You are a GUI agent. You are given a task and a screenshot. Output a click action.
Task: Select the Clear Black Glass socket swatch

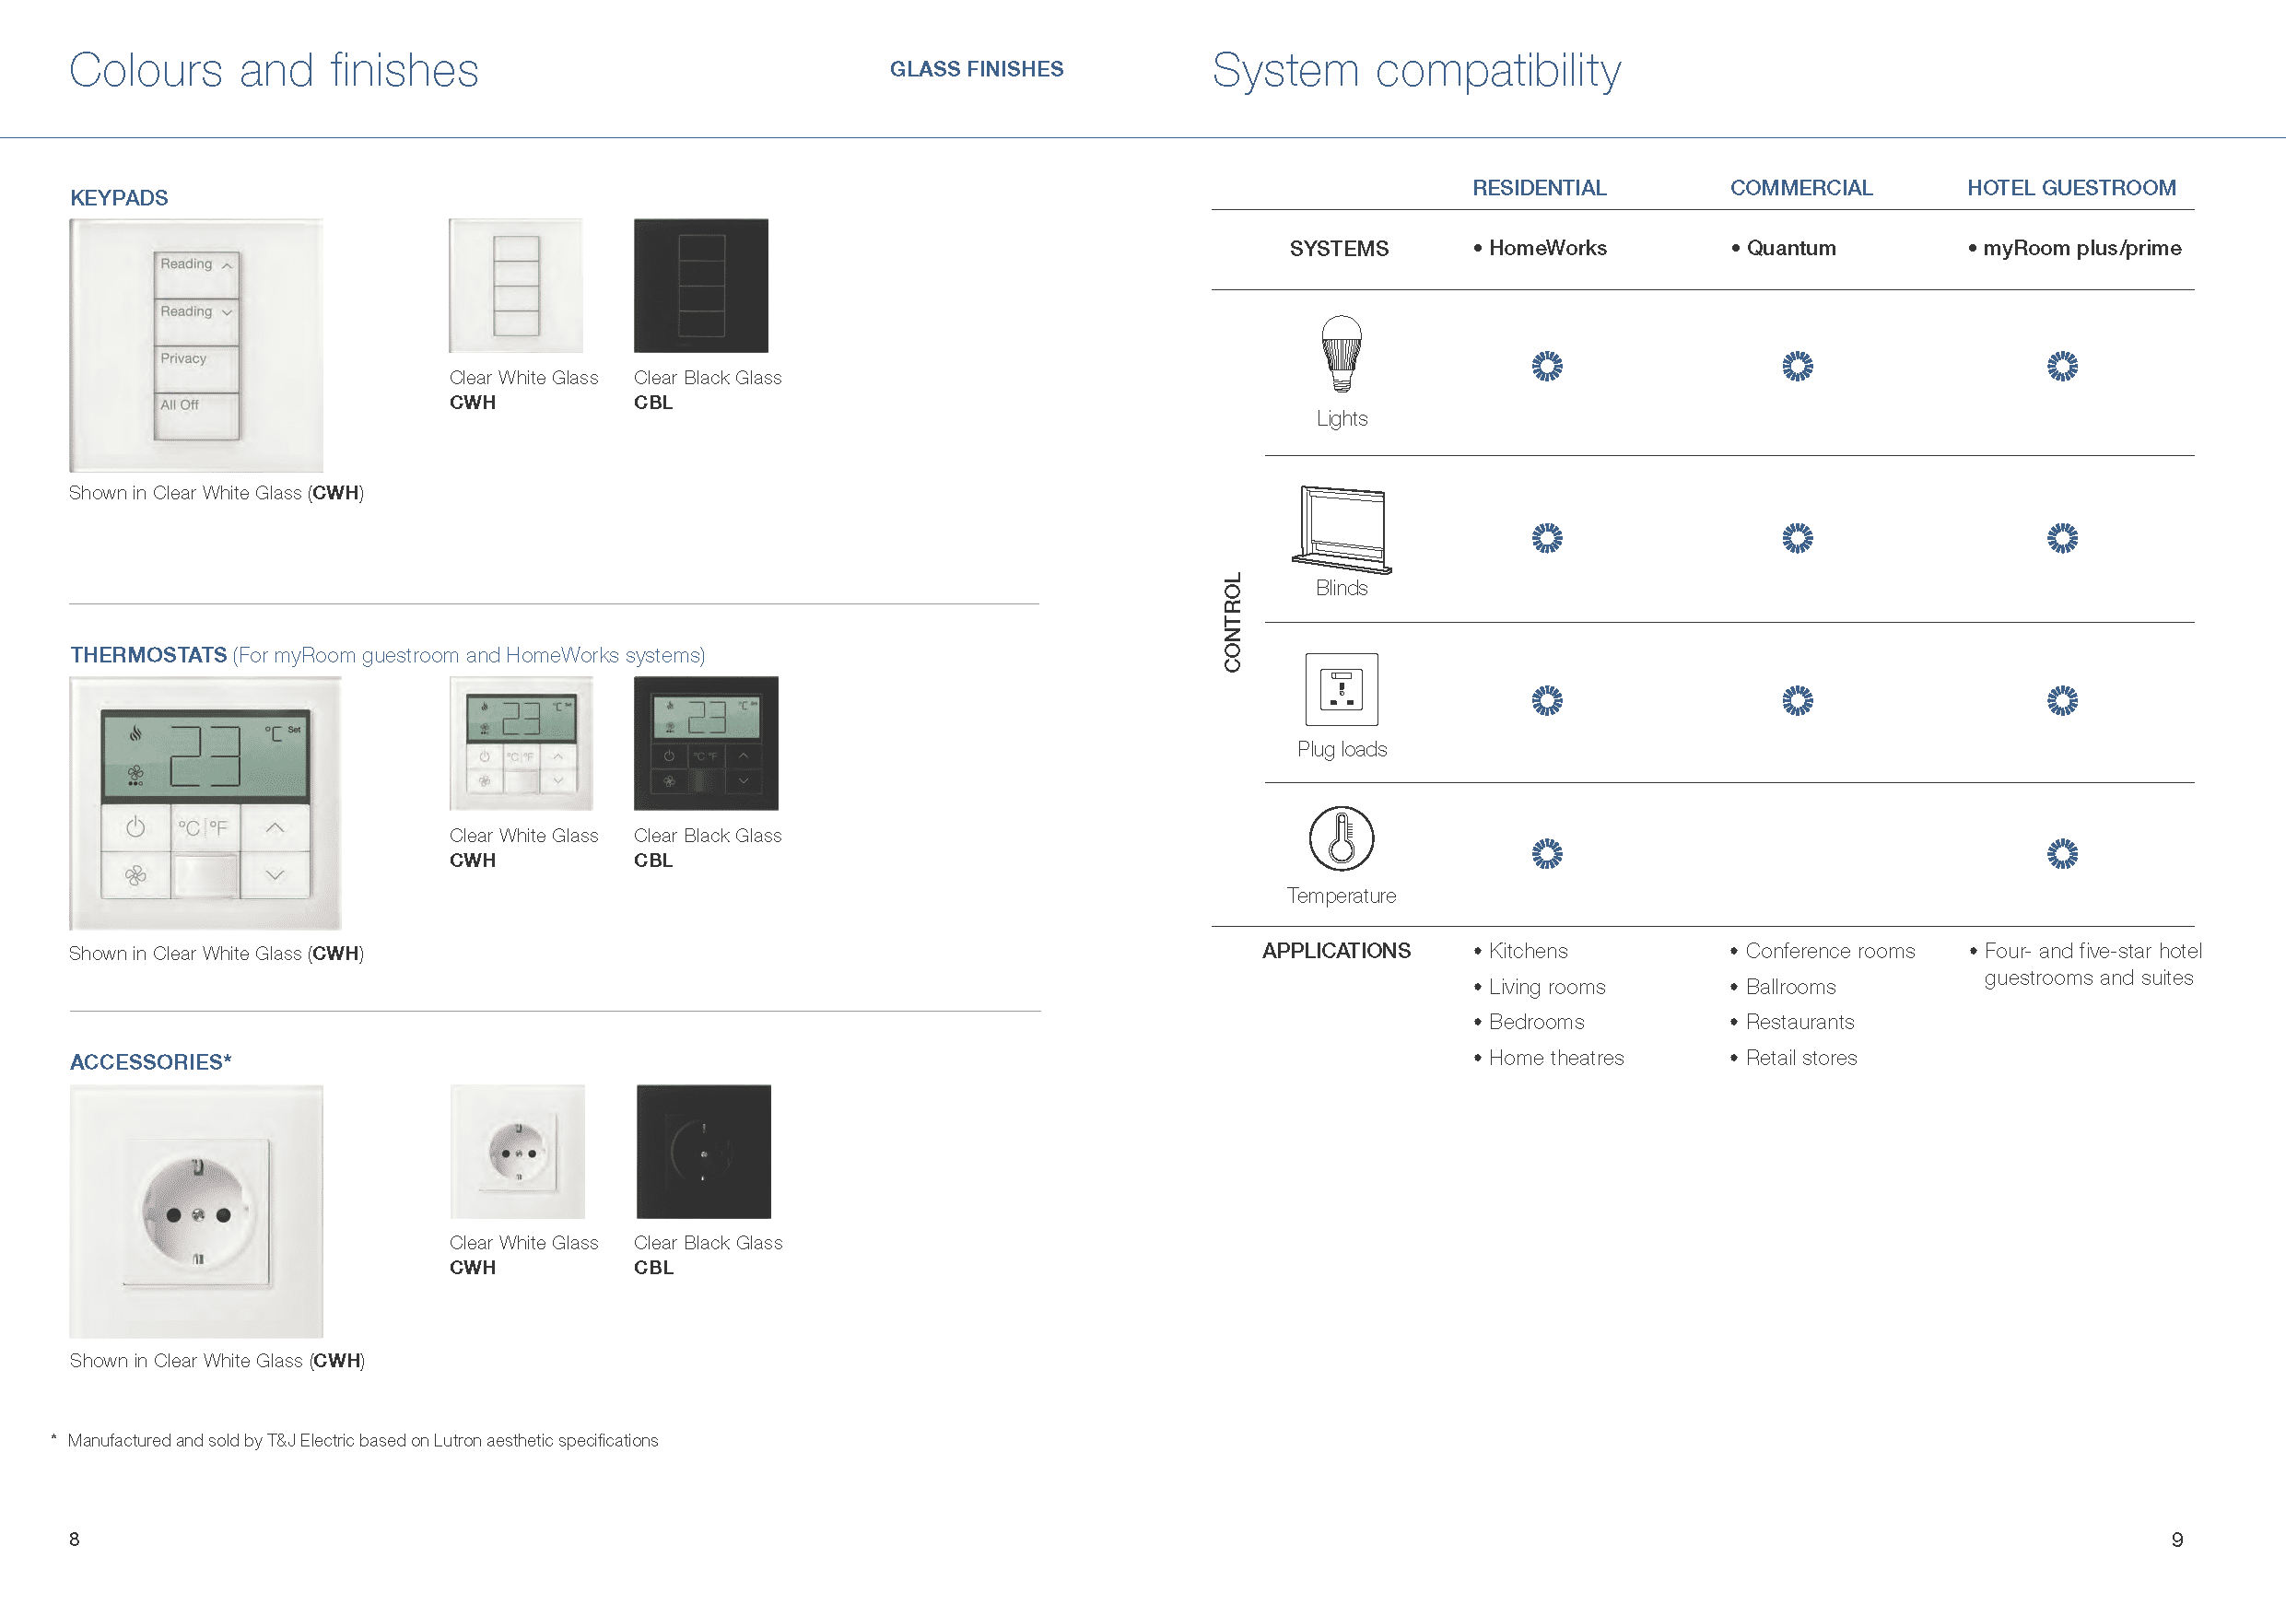point(704,1152)
